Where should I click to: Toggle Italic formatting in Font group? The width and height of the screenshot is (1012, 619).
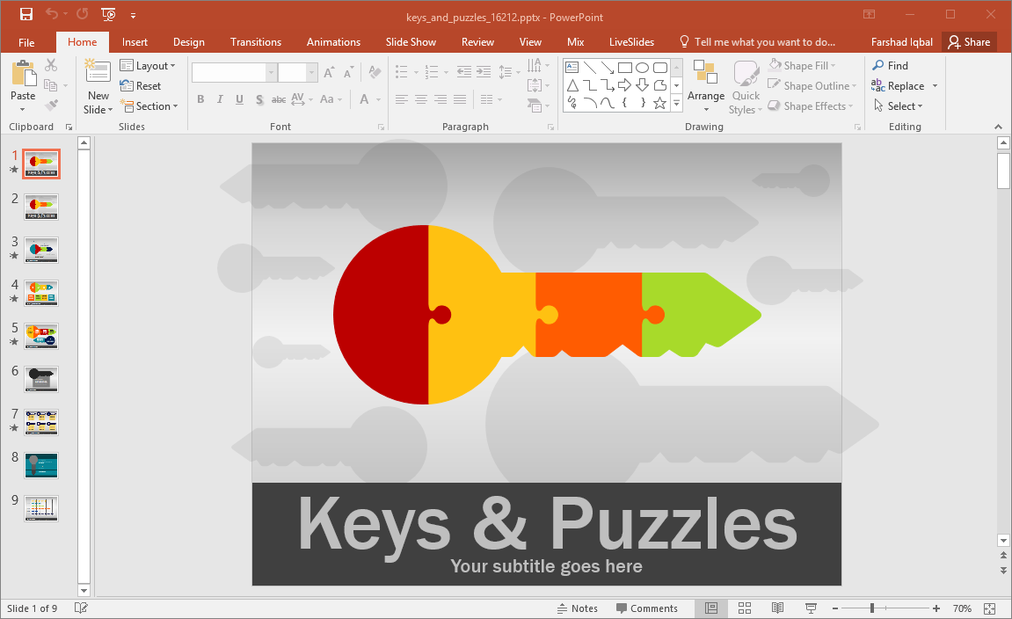tap(220, 99)
